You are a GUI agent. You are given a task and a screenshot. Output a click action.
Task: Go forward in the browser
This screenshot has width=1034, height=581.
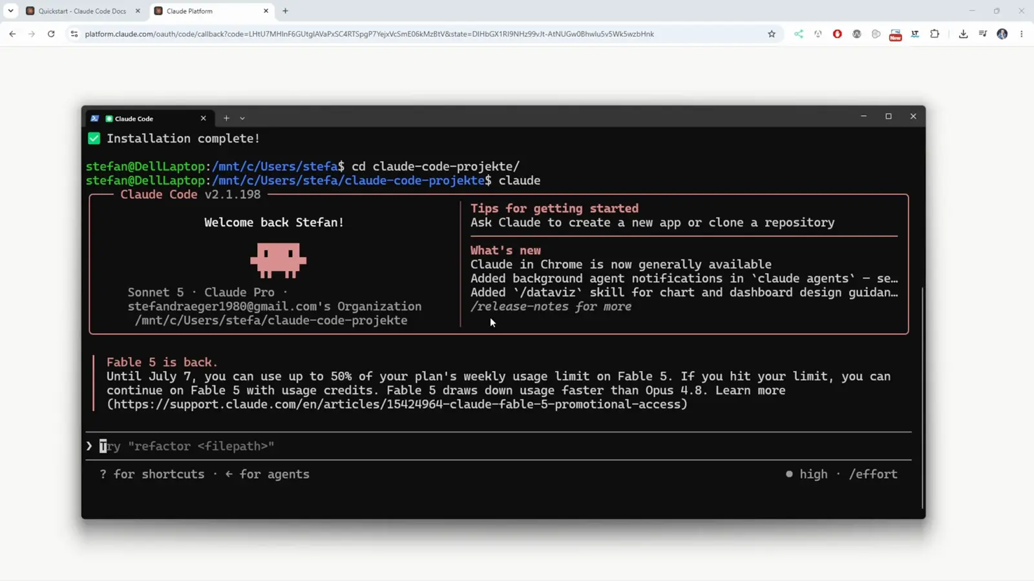tap(32, 34)
